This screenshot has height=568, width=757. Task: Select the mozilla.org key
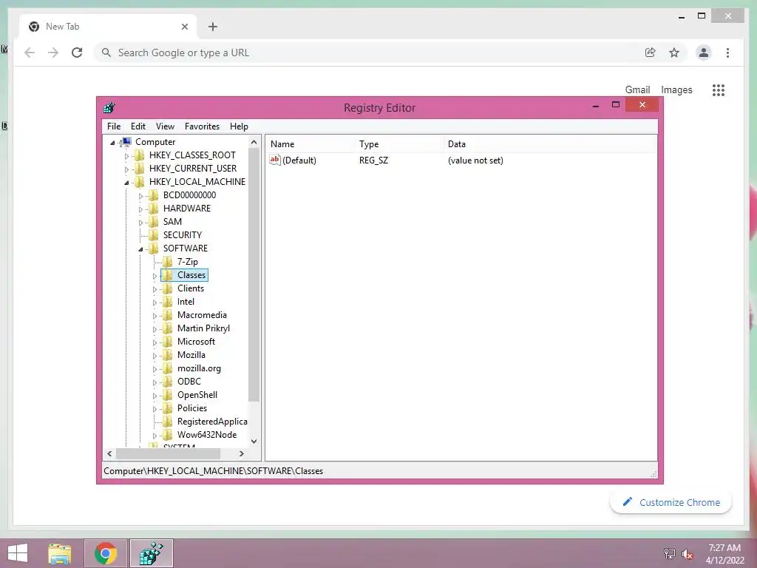(199, 368)
